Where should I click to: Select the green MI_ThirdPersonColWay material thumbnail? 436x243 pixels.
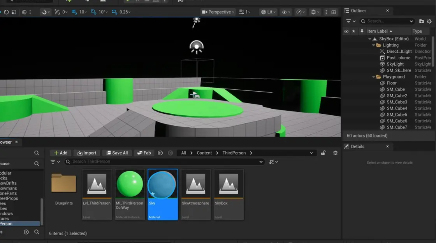130,184
